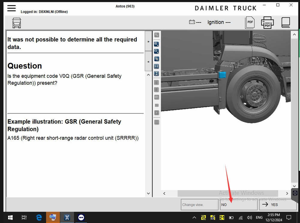300x223 pixels.
Task: Click the Change view button
Action: (x=199, y=205)
